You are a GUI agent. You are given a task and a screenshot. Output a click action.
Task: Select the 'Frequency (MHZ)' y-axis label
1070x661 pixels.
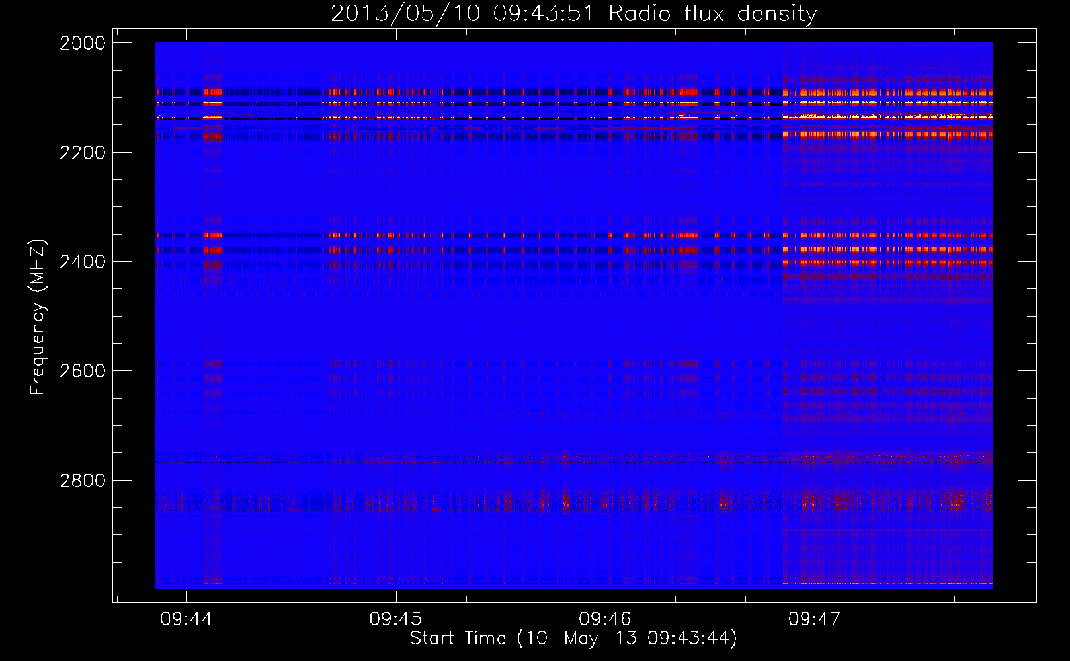(x=38, y=317)
